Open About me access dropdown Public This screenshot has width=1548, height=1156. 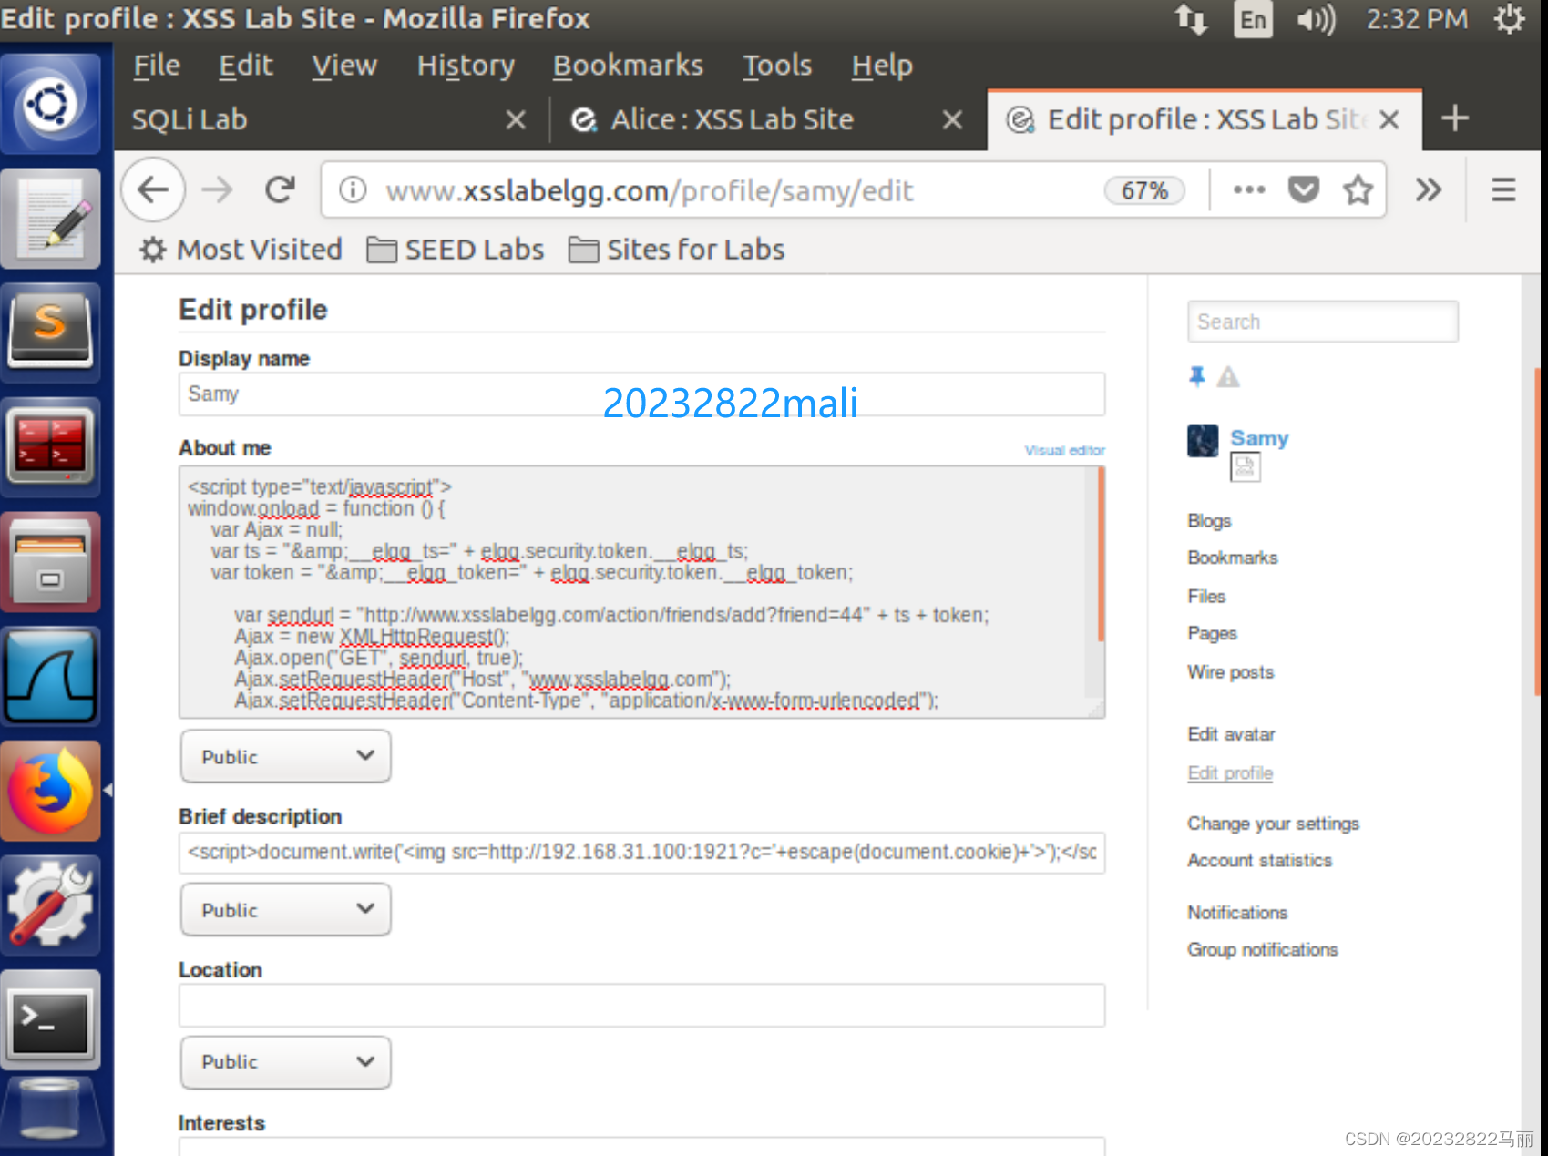click(x=286, y=756)
